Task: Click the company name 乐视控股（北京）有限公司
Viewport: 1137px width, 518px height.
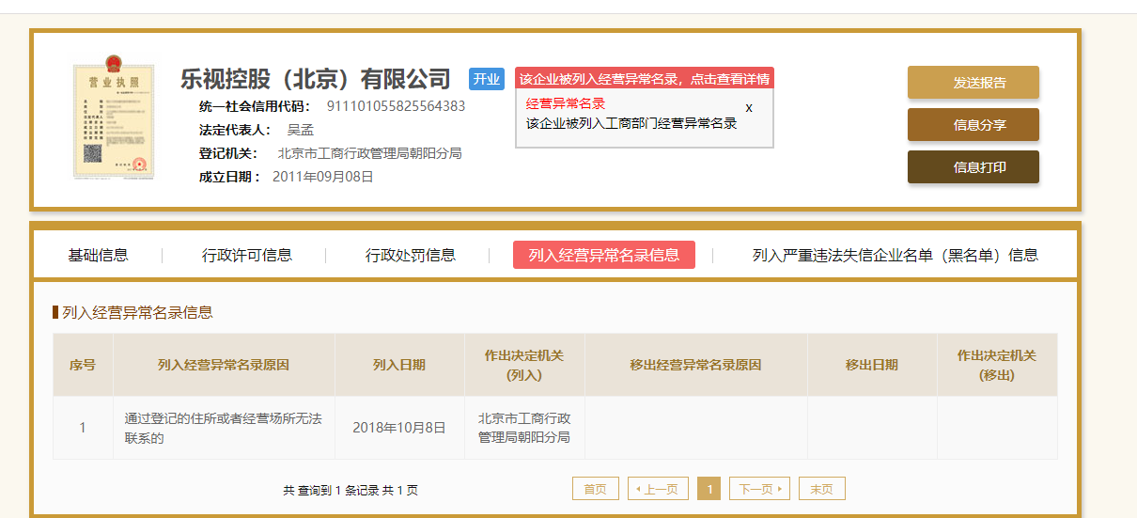Action: (x=316, y=79)
